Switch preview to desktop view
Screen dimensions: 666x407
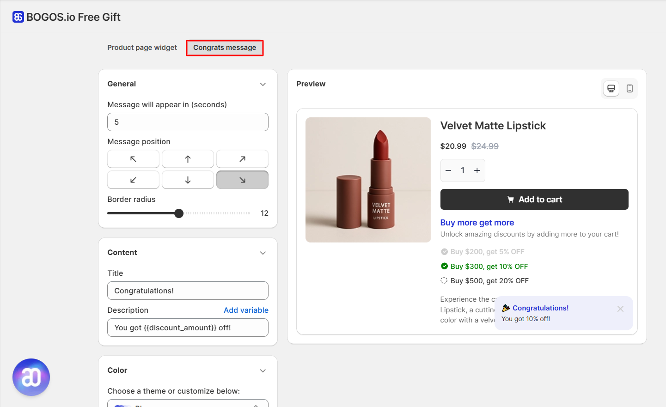click(x=611, y=88)
